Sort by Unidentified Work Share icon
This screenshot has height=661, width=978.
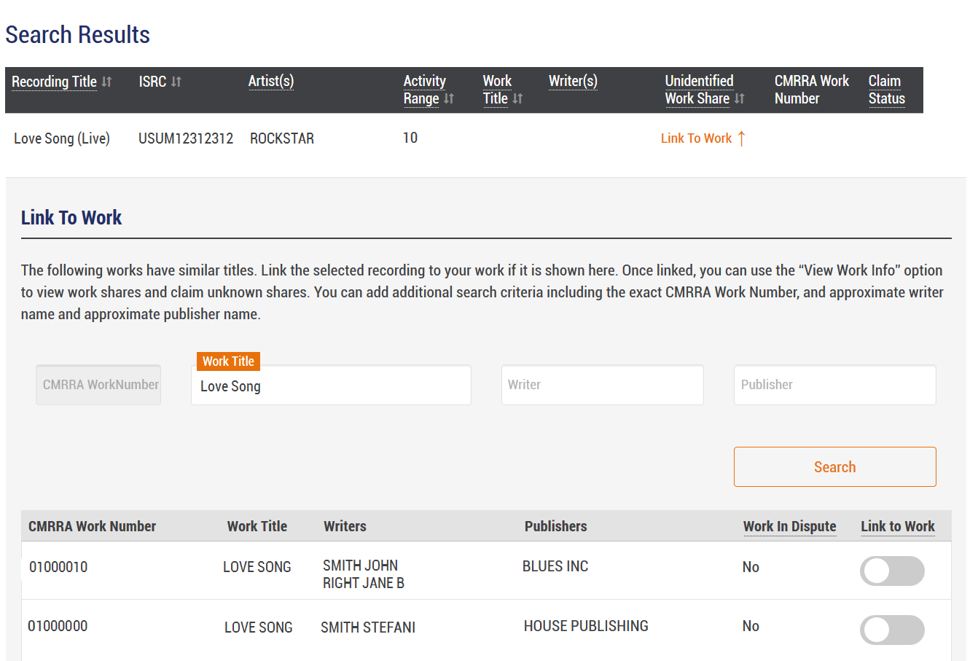pyautogui.click(x=739, y=98)
